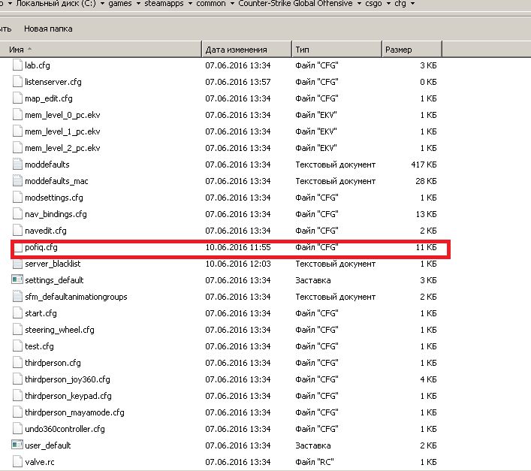Click the 13 КБ size of nav_bindings.cfg
Screen dimensions: 531x471
tap(426, 214)
